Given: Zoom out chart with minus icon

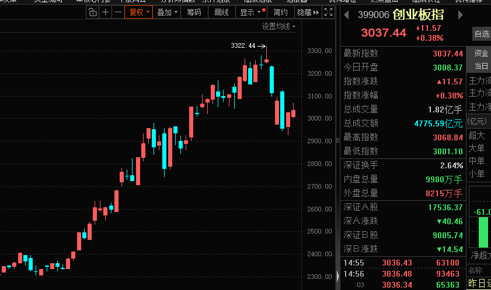Looking at the screenshot, I should [118, 12].
